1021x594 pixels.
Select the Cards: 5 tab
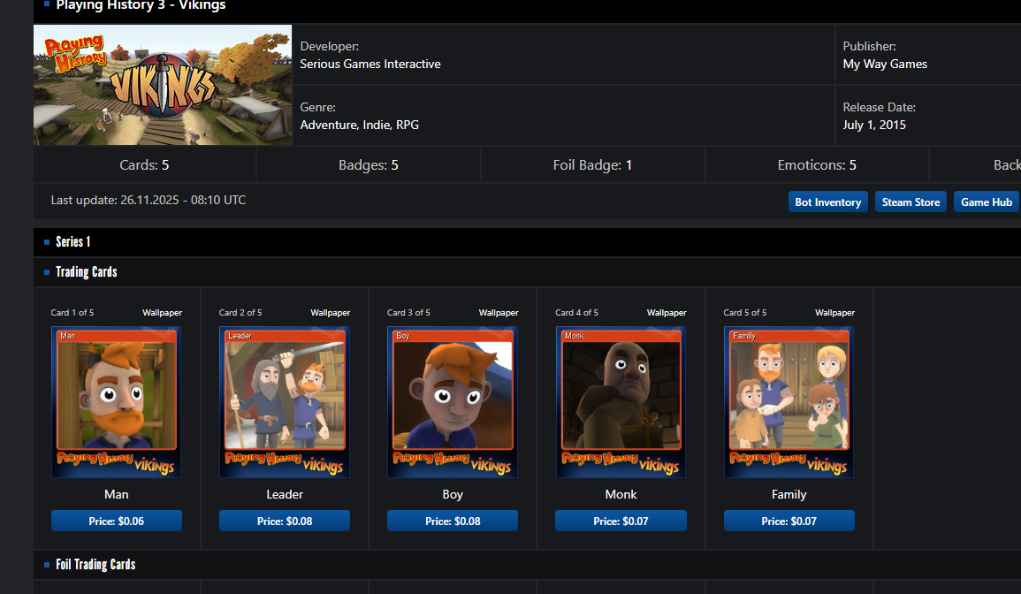point(144,164)
